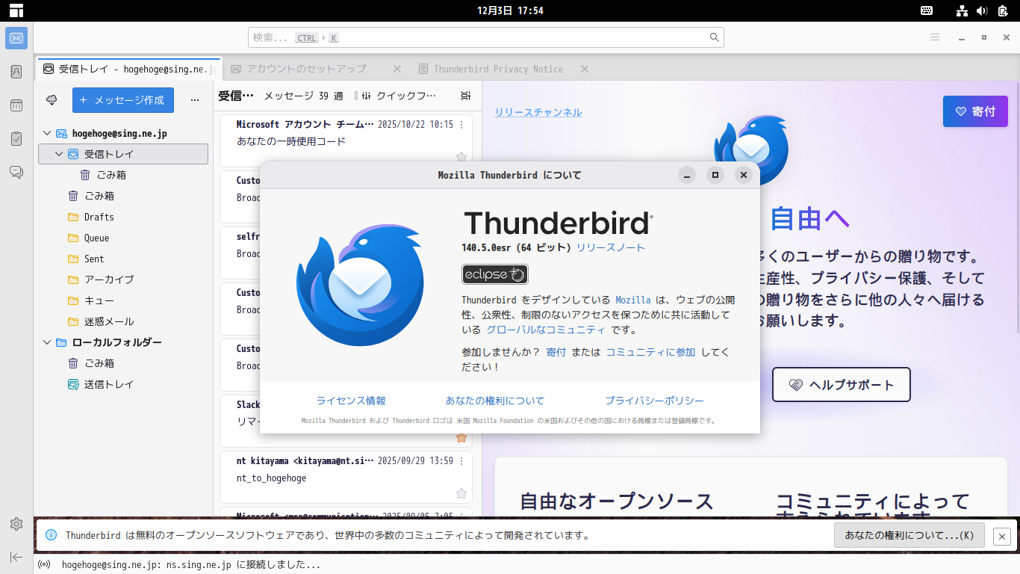Open the プライバシーポリシー link
Image resolution: width=1020 pixels, height=574 pixels.
pos(654,401)
